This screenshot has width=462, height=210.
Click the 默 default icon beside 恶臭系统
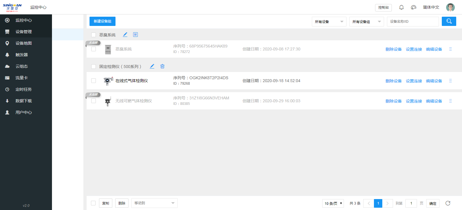pos(135,35)
